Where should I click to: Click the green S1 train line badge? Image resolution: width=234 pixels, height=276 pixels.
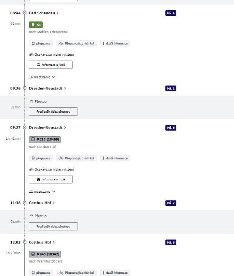click(36, 25)
